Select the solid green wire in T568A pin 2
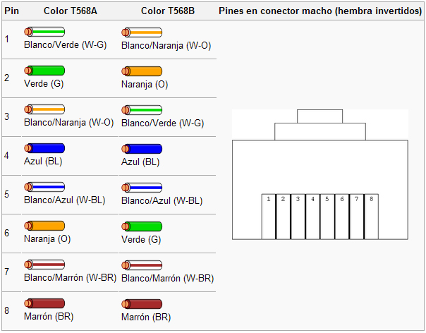 [x=44, y=71]
